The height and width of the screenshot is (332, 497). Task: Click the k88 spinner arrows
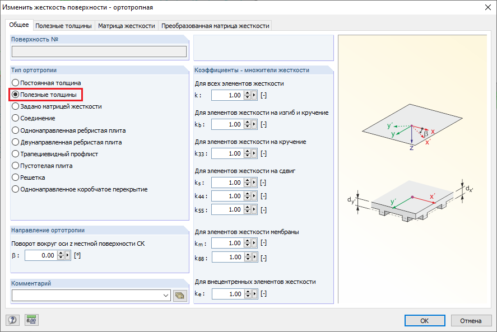pos(248,257)
